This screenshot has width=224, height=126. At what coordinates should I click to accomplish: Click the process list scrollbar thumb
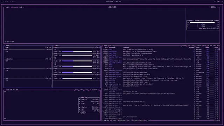[219, 49]
